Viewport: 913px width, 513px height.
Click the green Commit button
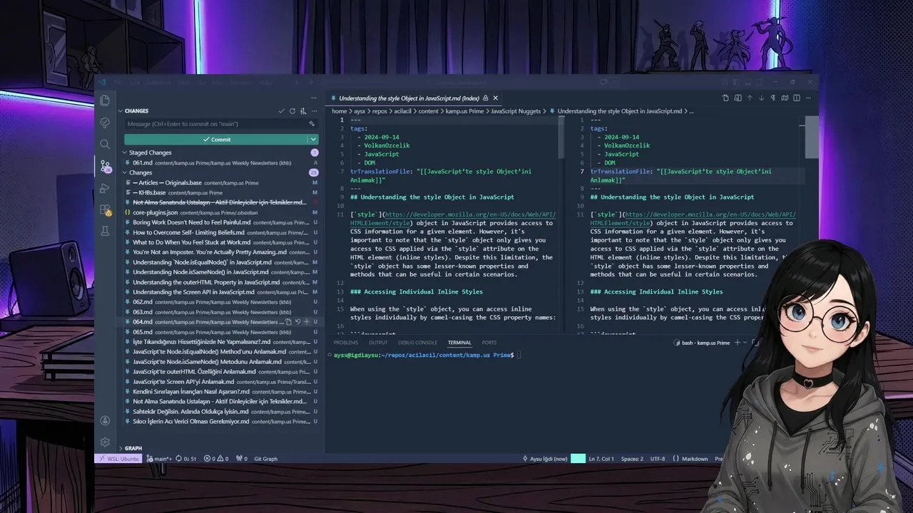(x=216, y=140)
